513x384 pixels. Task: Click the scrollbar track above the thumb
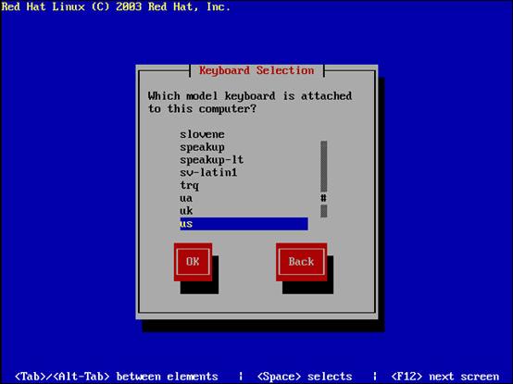[x=323, y=166]
